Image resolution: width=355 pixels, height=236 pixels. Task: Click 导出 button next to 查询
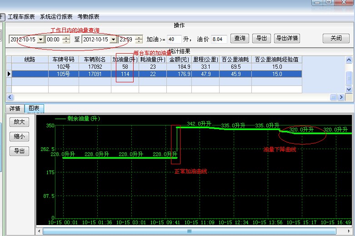pos(261,39)
